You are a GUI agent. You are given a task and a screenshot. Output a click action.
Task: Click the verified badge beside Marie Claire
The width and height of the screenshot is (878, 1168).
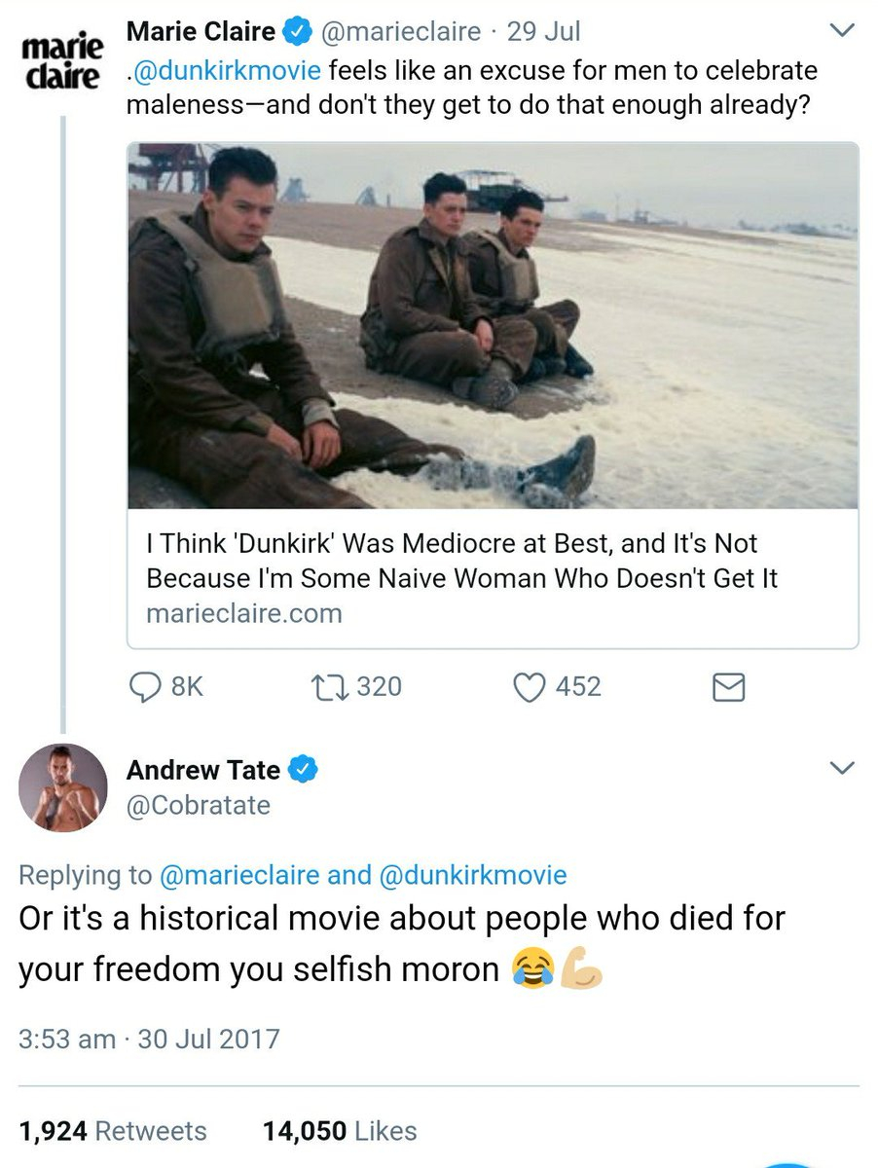[x=295, y=32]
